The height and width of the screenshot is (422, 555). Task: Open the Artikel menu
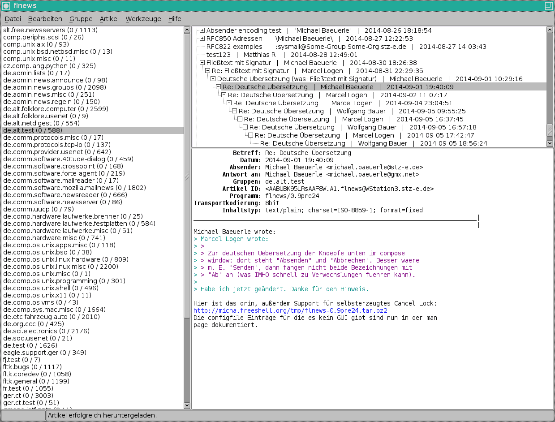109,19
